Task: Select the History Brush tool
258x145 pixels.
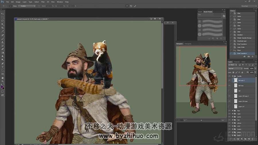Action: (3, 46)
